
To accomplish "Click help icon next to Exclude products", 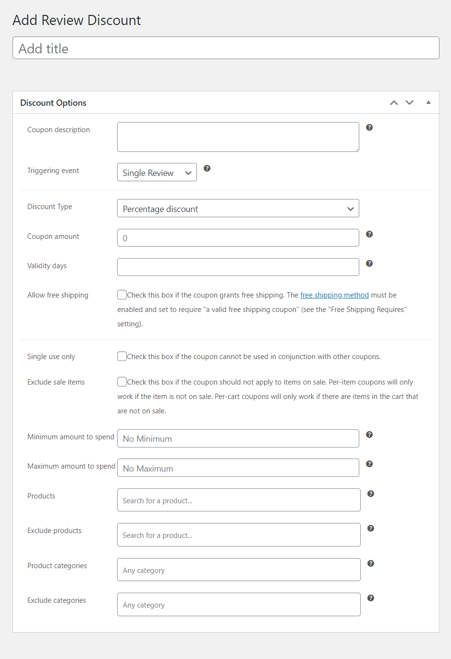I will tap(371, 528).
